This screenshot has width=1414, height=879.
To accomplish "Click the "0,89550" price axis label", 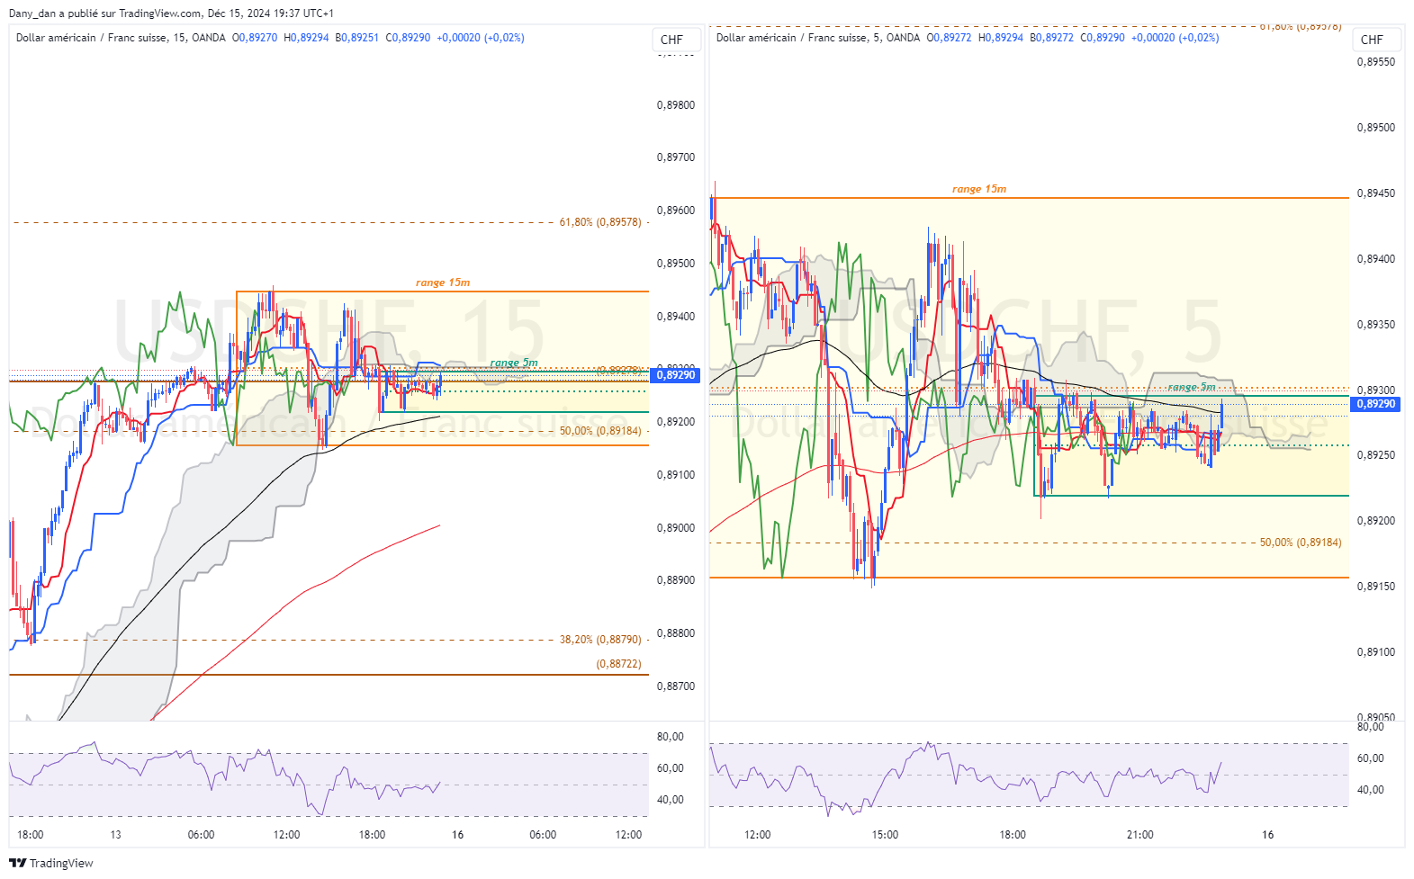I will (1376, 62).
